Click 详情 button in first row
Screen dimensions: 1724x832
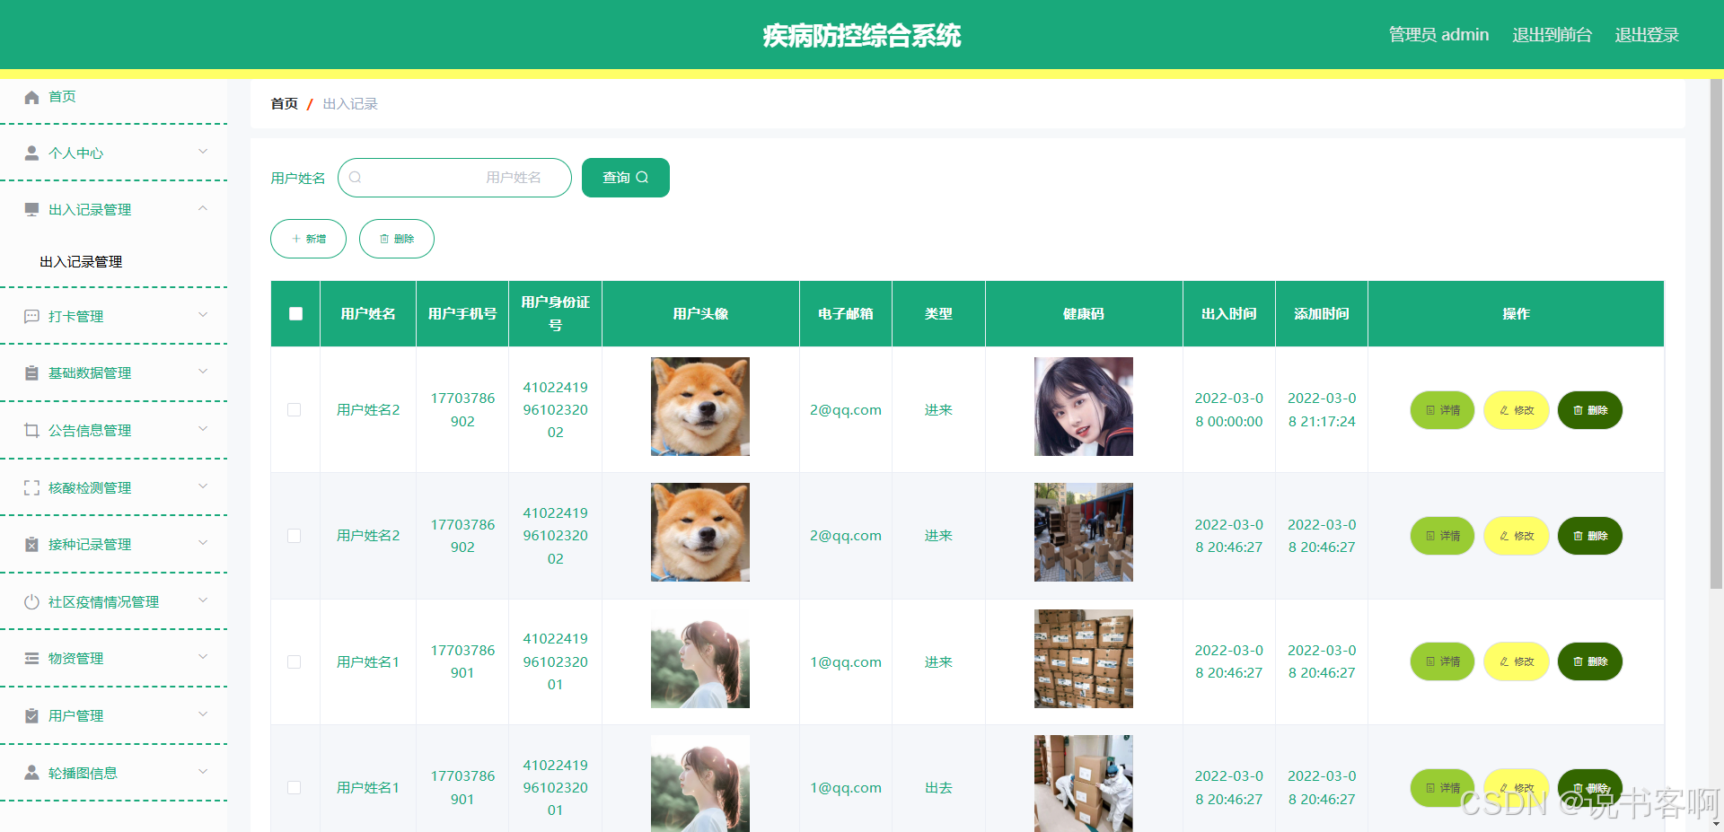[x=1442, y=410]
